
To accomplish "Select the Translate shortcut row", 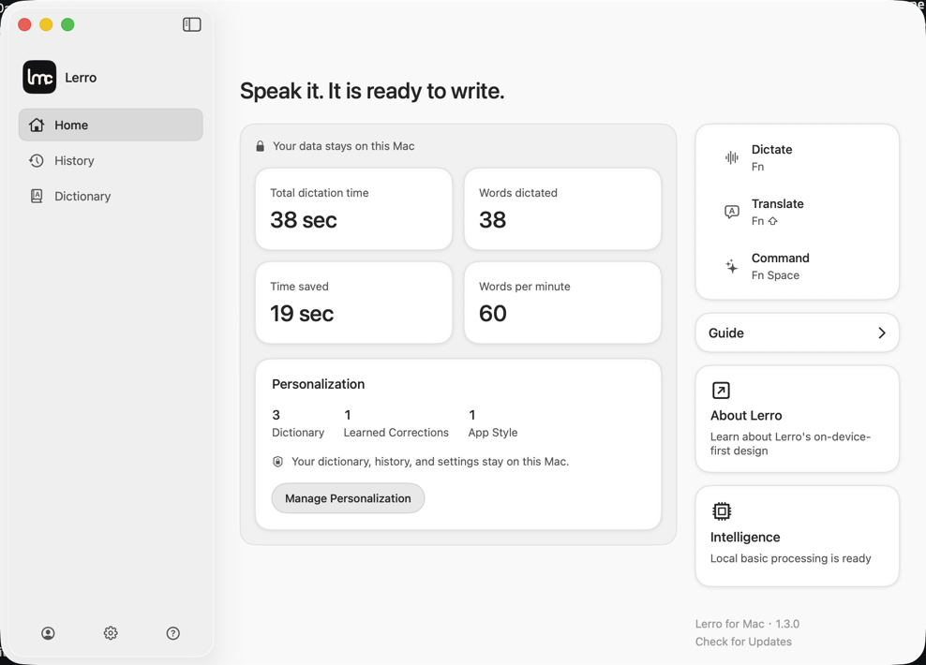I will (x=798, y=212).
